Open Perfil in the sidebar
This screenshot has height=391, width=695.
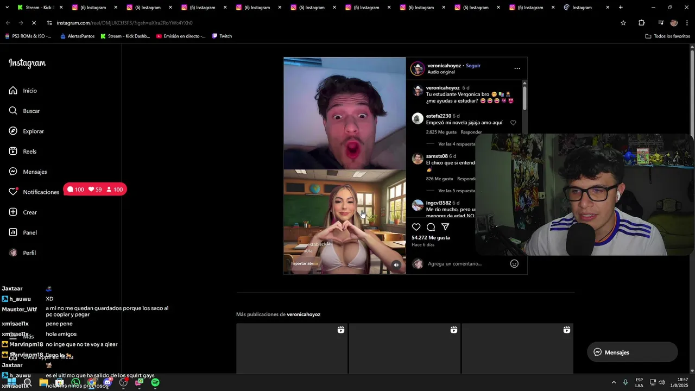coord(23,253)
